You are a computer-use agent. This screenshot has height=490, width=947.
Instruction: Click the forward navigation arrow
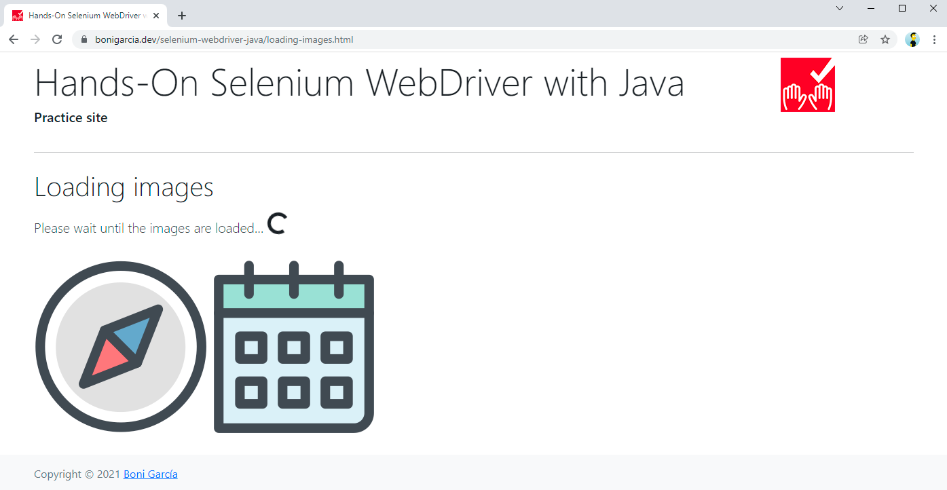tap(35, 39)
